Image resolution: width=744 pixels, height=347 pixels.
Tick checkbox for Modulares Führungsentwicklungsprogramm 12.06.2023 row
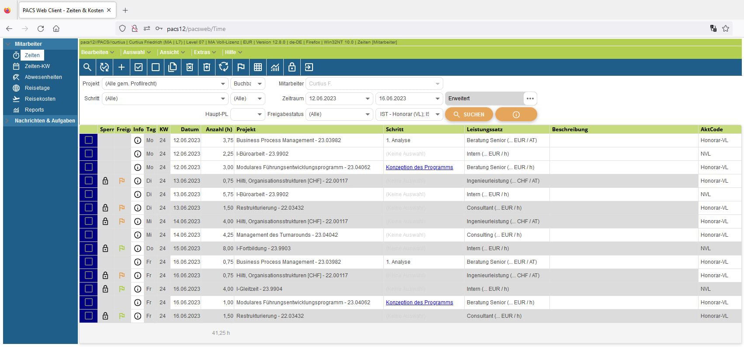89,167
